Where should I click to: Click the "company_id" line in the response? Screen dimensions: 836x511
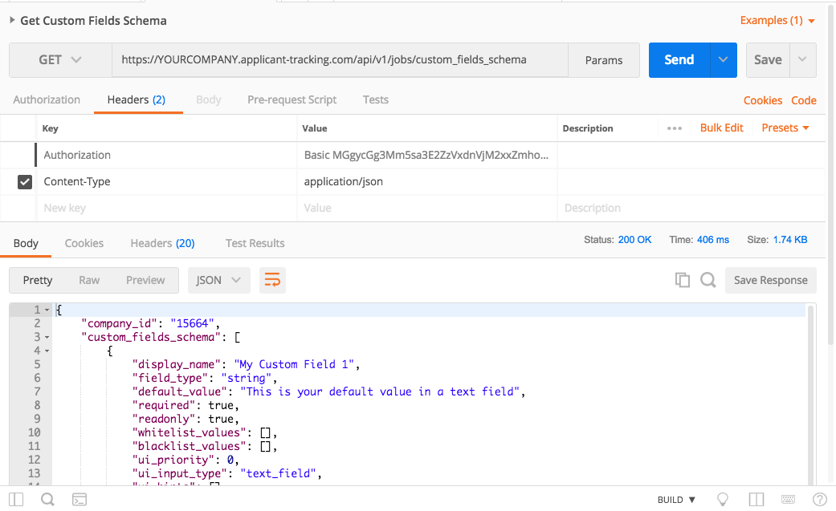pyautogui.click(x=150, y=323)
